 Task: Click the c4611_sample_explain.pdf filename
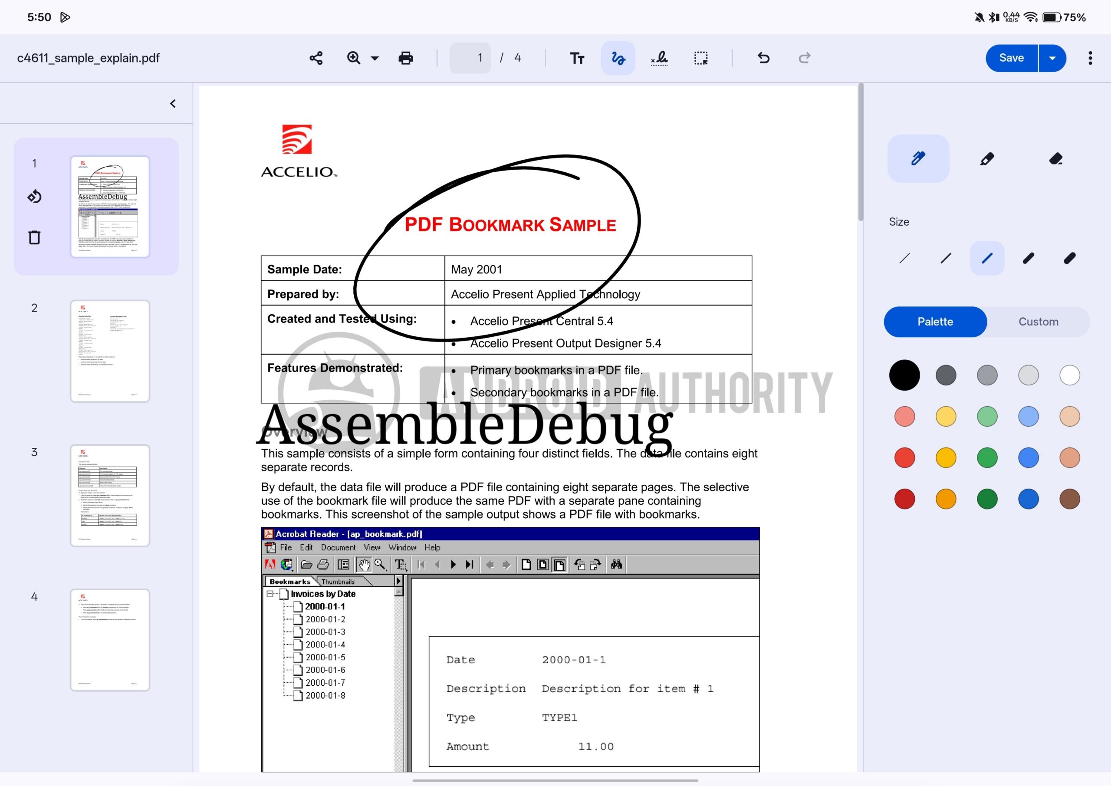[88, 58]
